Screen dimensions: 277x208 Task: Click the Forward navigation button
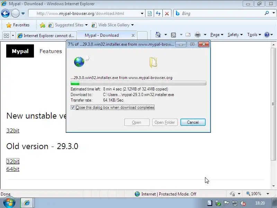pos(15,13)
